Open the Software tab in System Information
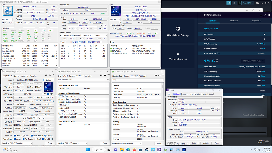Viewport: 272px width, 153px height. (x=234, y=21)
